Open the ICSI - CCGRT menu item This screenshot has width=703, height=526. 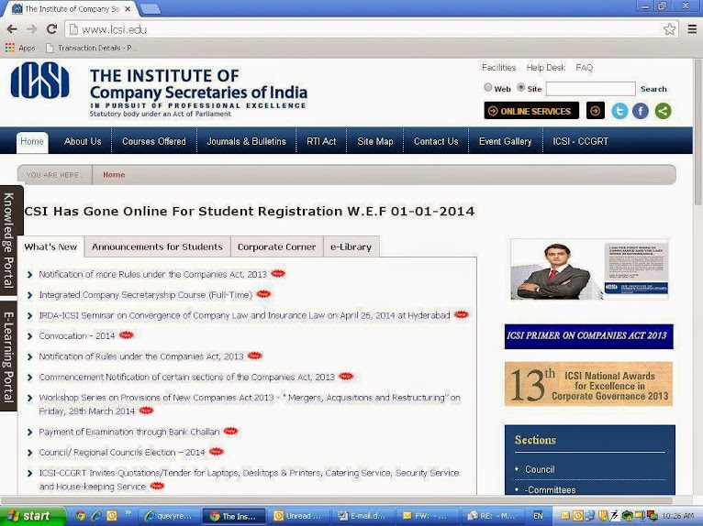pos(580,141)
